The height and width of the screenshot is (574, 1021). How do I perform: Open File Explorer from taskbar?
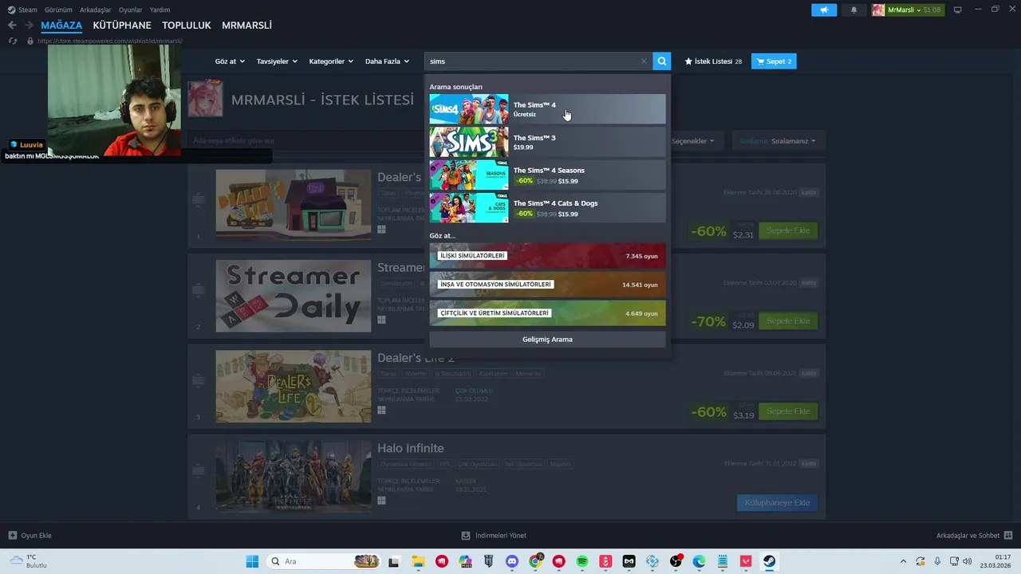[x=419, y=561]
